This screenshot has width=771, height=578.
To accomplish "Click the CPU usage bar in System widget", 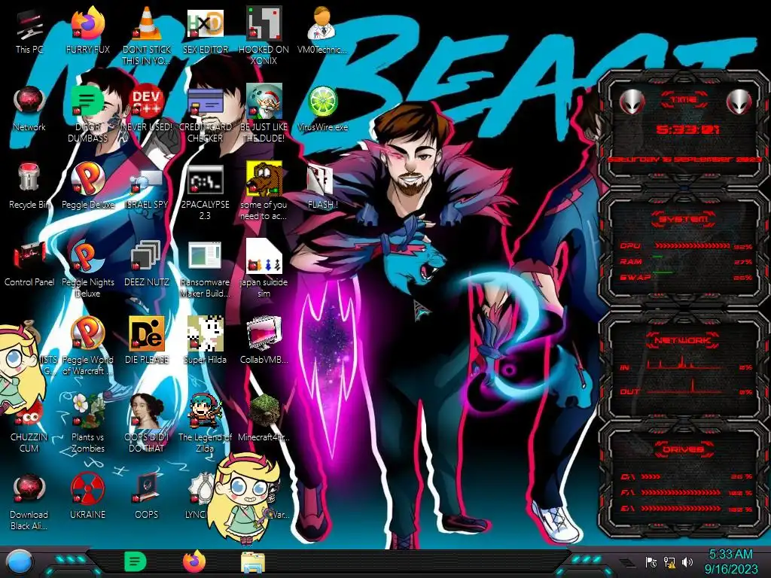I will pos(691,246).
